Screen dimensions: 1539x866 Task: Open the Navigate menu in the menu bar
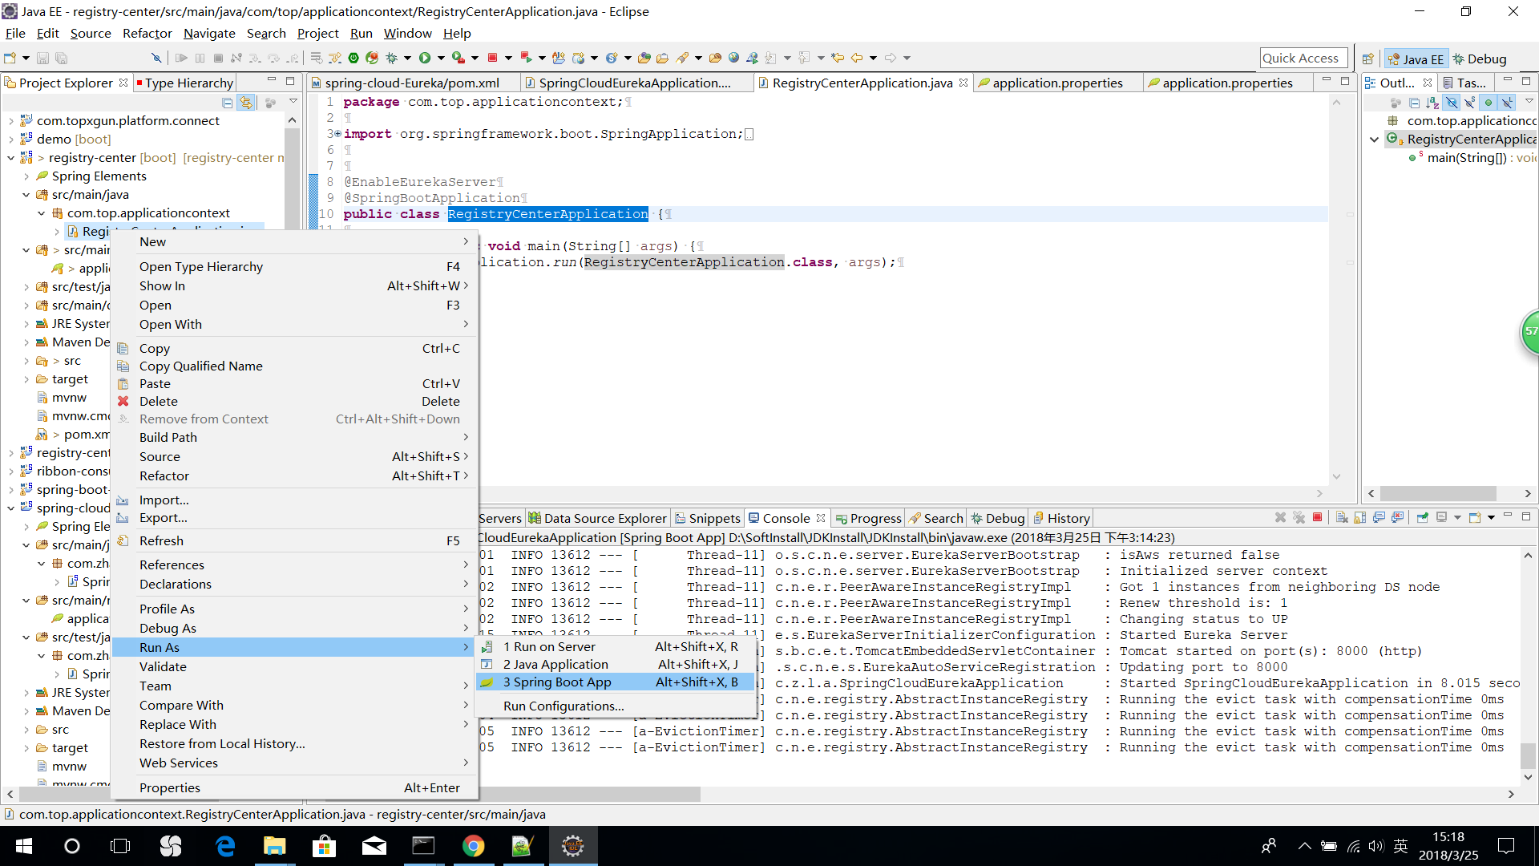pos(209,33)
